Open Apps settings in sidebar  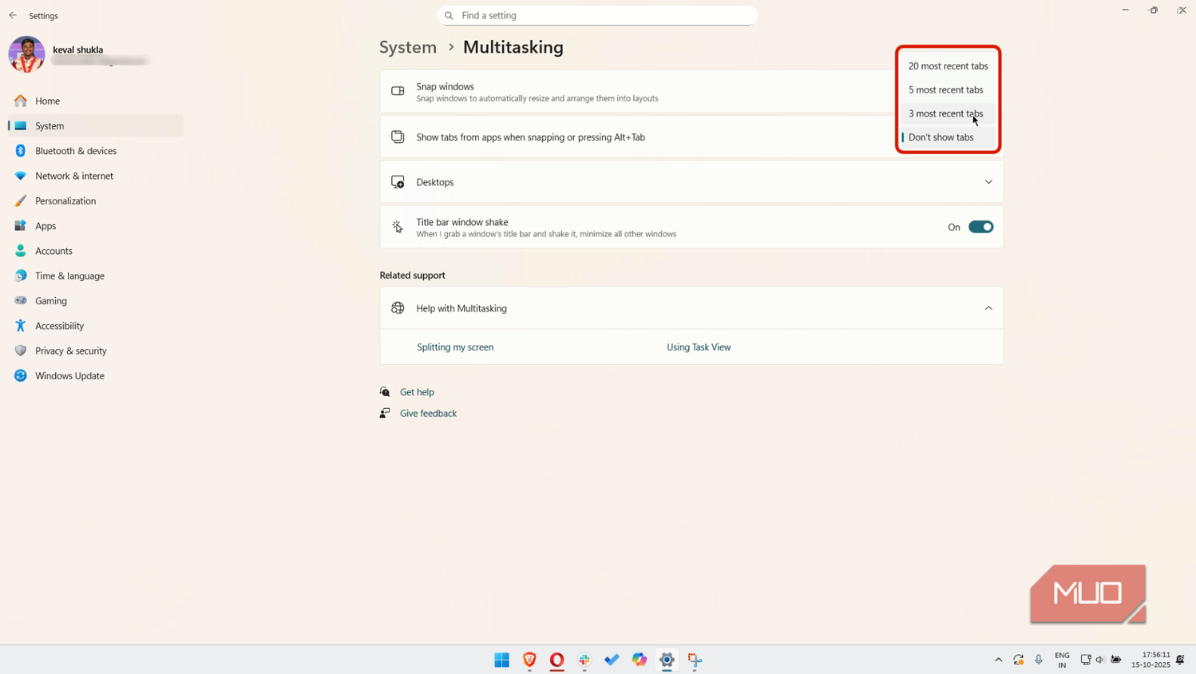click(x=95, y=226)
